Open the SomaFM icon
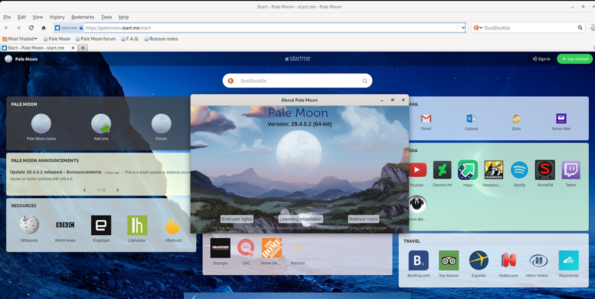The width and height of the screenshot is (595, 299). [545, 170]
